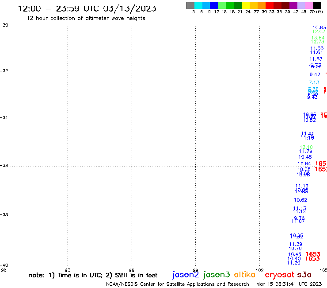Viewport: 327px width, 288px height.
Task: Select the cyan legend swatch
Action: coord(198,5)
